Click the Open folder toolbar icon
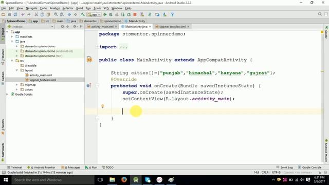This screenshot has width=329, height=185. pyautogui.click(x=4, y=14)
